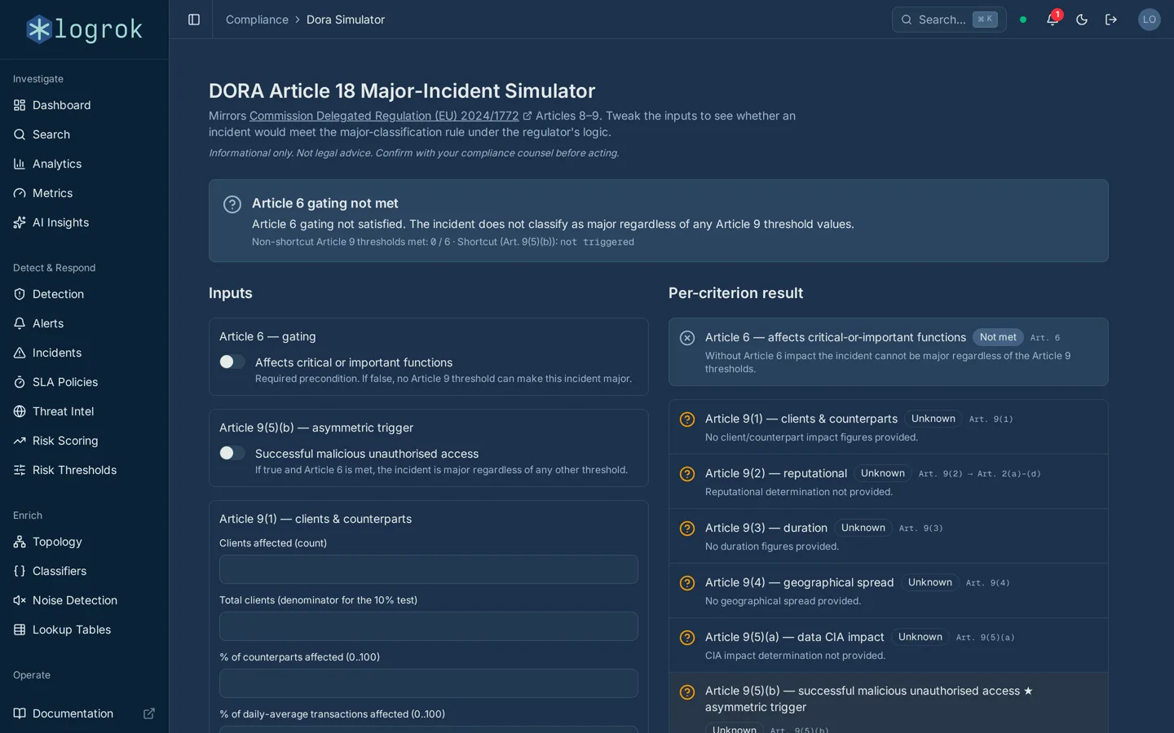Click Compliance breadcrumb link

coord(257,20)
